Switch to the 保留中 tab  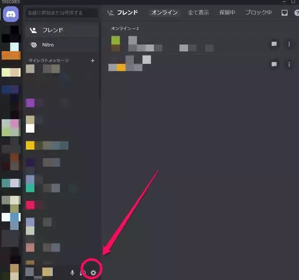pyautogui.click(x=227, y=12)
